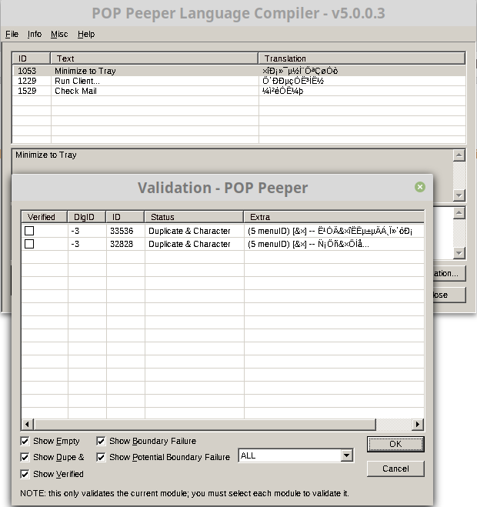477x507 pixels.
Task: Sort by DlgID column header
Action: click(x=87, y=217)
